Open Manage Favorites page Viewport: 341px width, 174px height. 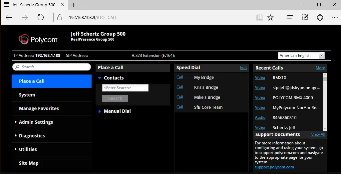tap(52, 108)
